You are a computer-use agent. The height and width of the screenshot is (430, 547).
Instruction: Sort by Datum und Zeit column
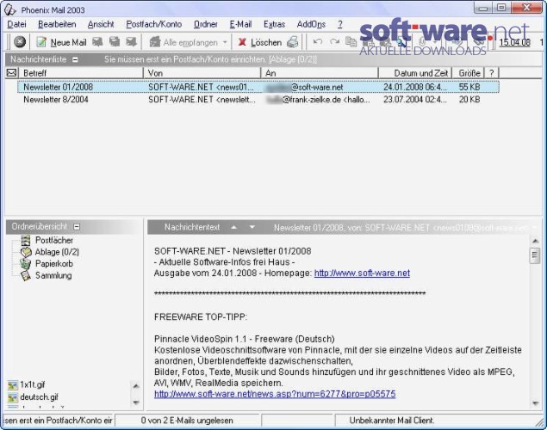point(415,73)
